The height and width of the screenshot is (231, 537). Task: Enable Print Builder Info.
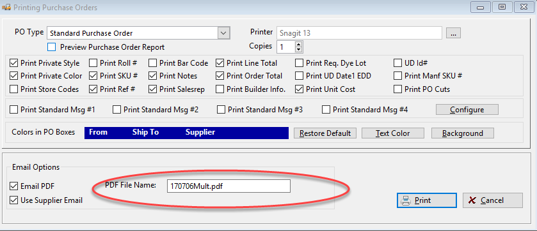click(220, 89)
